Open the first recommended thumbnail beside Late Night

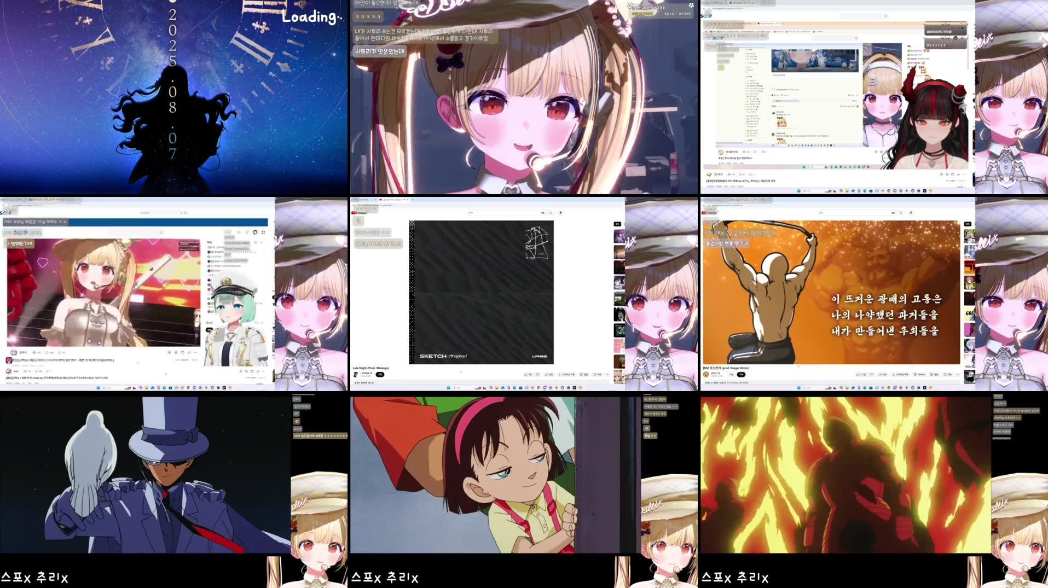coord(619,237)
